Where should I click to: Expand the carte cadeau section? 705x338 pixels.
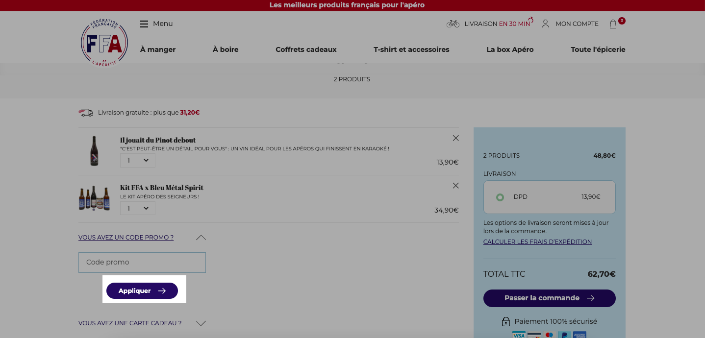coord(201,323)
